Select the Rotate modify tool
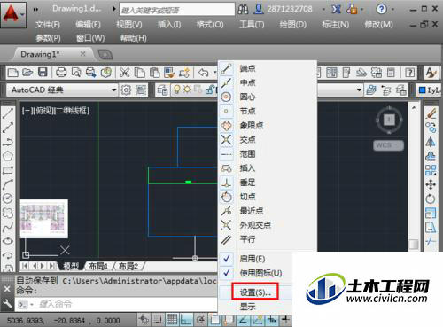The height and width of the screenshot is (327, 443). coord(431,199)
